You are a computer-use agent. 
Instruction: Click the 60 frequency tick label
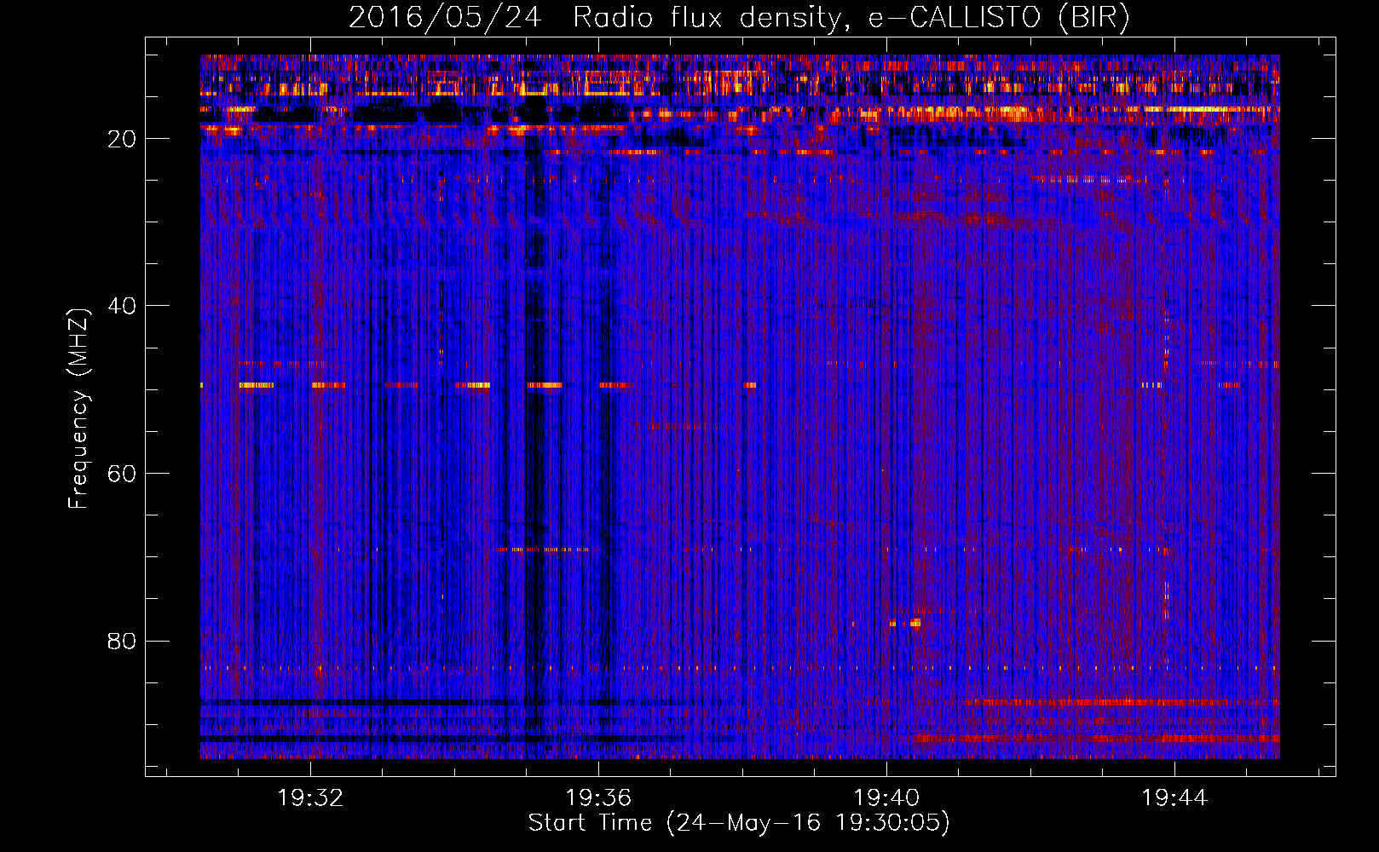122,474
